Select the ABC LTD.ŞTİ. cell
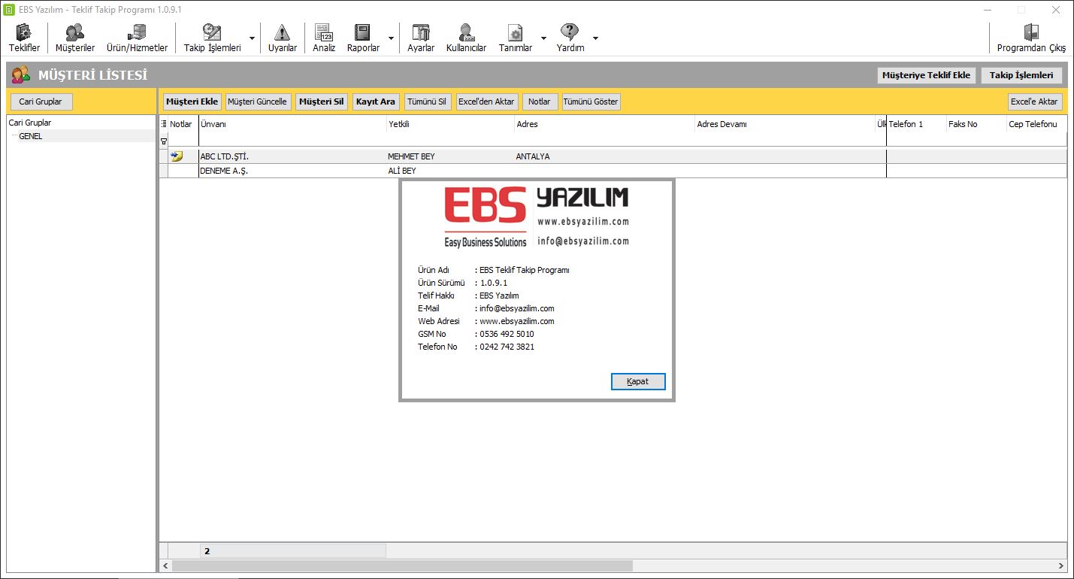 pos(293,156)
